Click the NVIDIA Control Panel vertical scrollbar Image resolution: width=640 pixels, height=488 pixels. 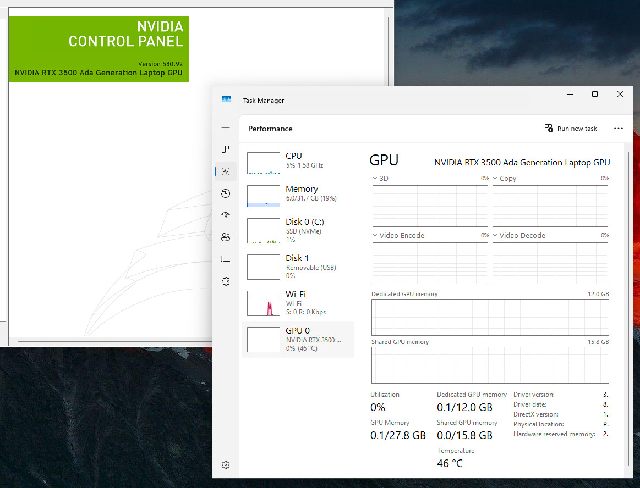point(388,51)
